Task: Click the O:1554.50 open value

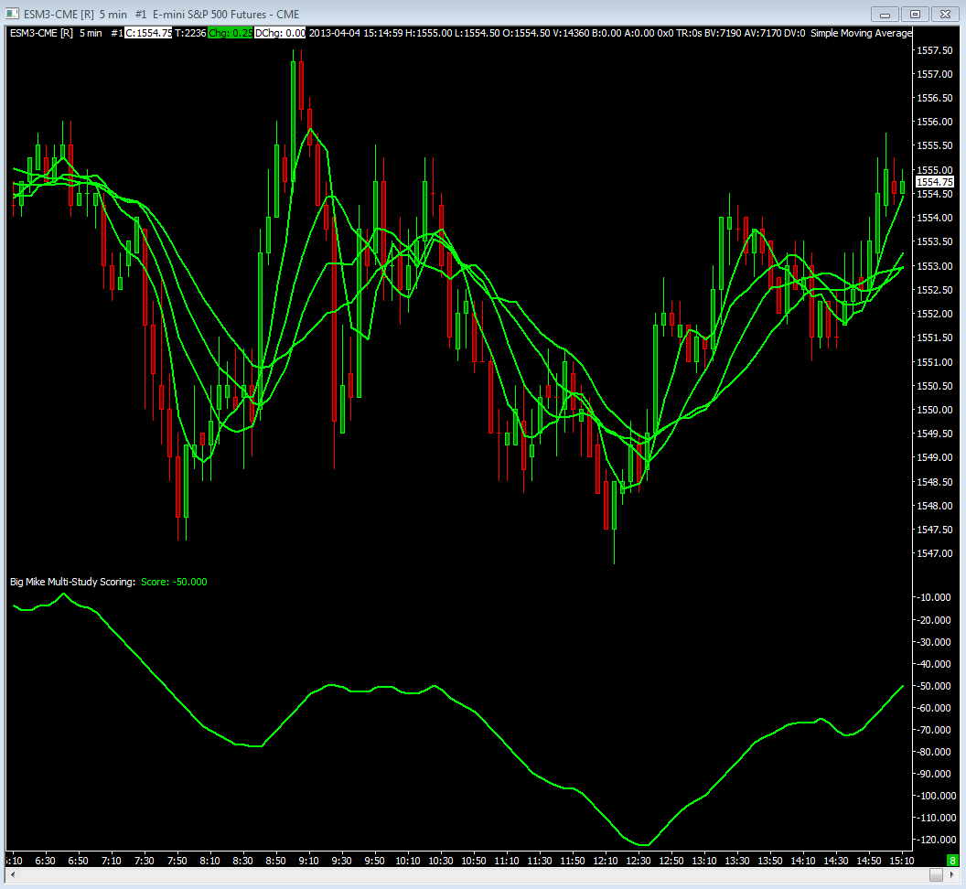Action: [526, 33]
